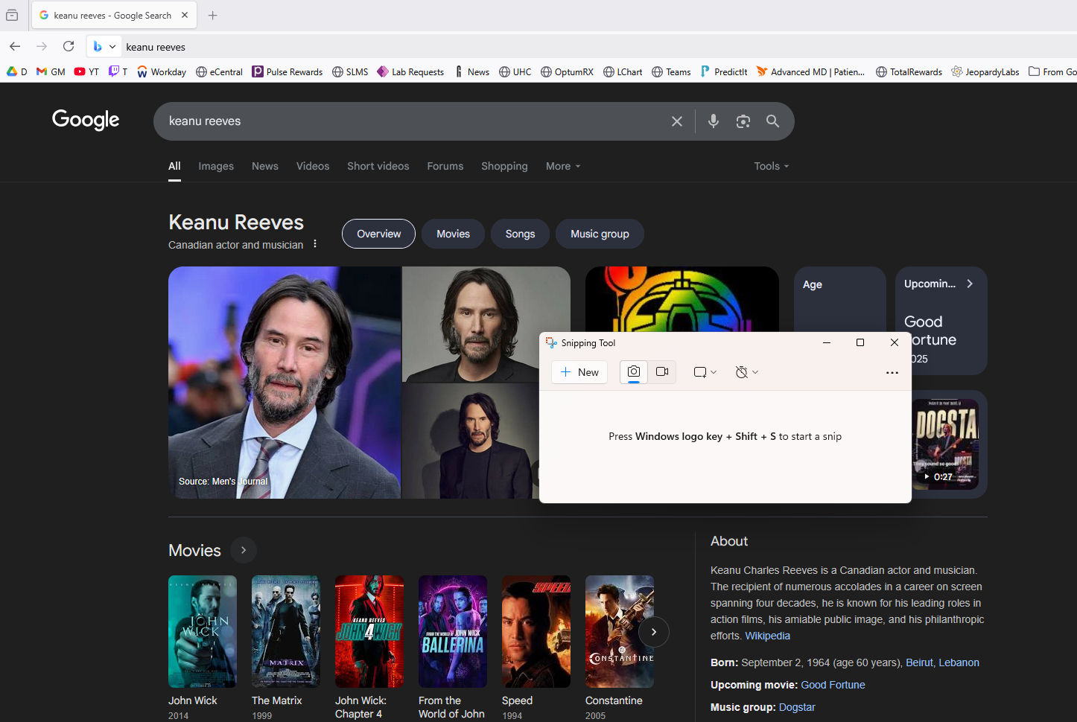Select Snip mode camera icon in Snipping Tool
The image size is (1077, 722).
(x=634, y=372)
